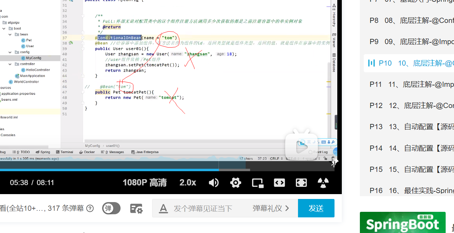Open the CRLF line separator dropdown
This screenshot has width=454, height=233.
click(x=276, y=158)
